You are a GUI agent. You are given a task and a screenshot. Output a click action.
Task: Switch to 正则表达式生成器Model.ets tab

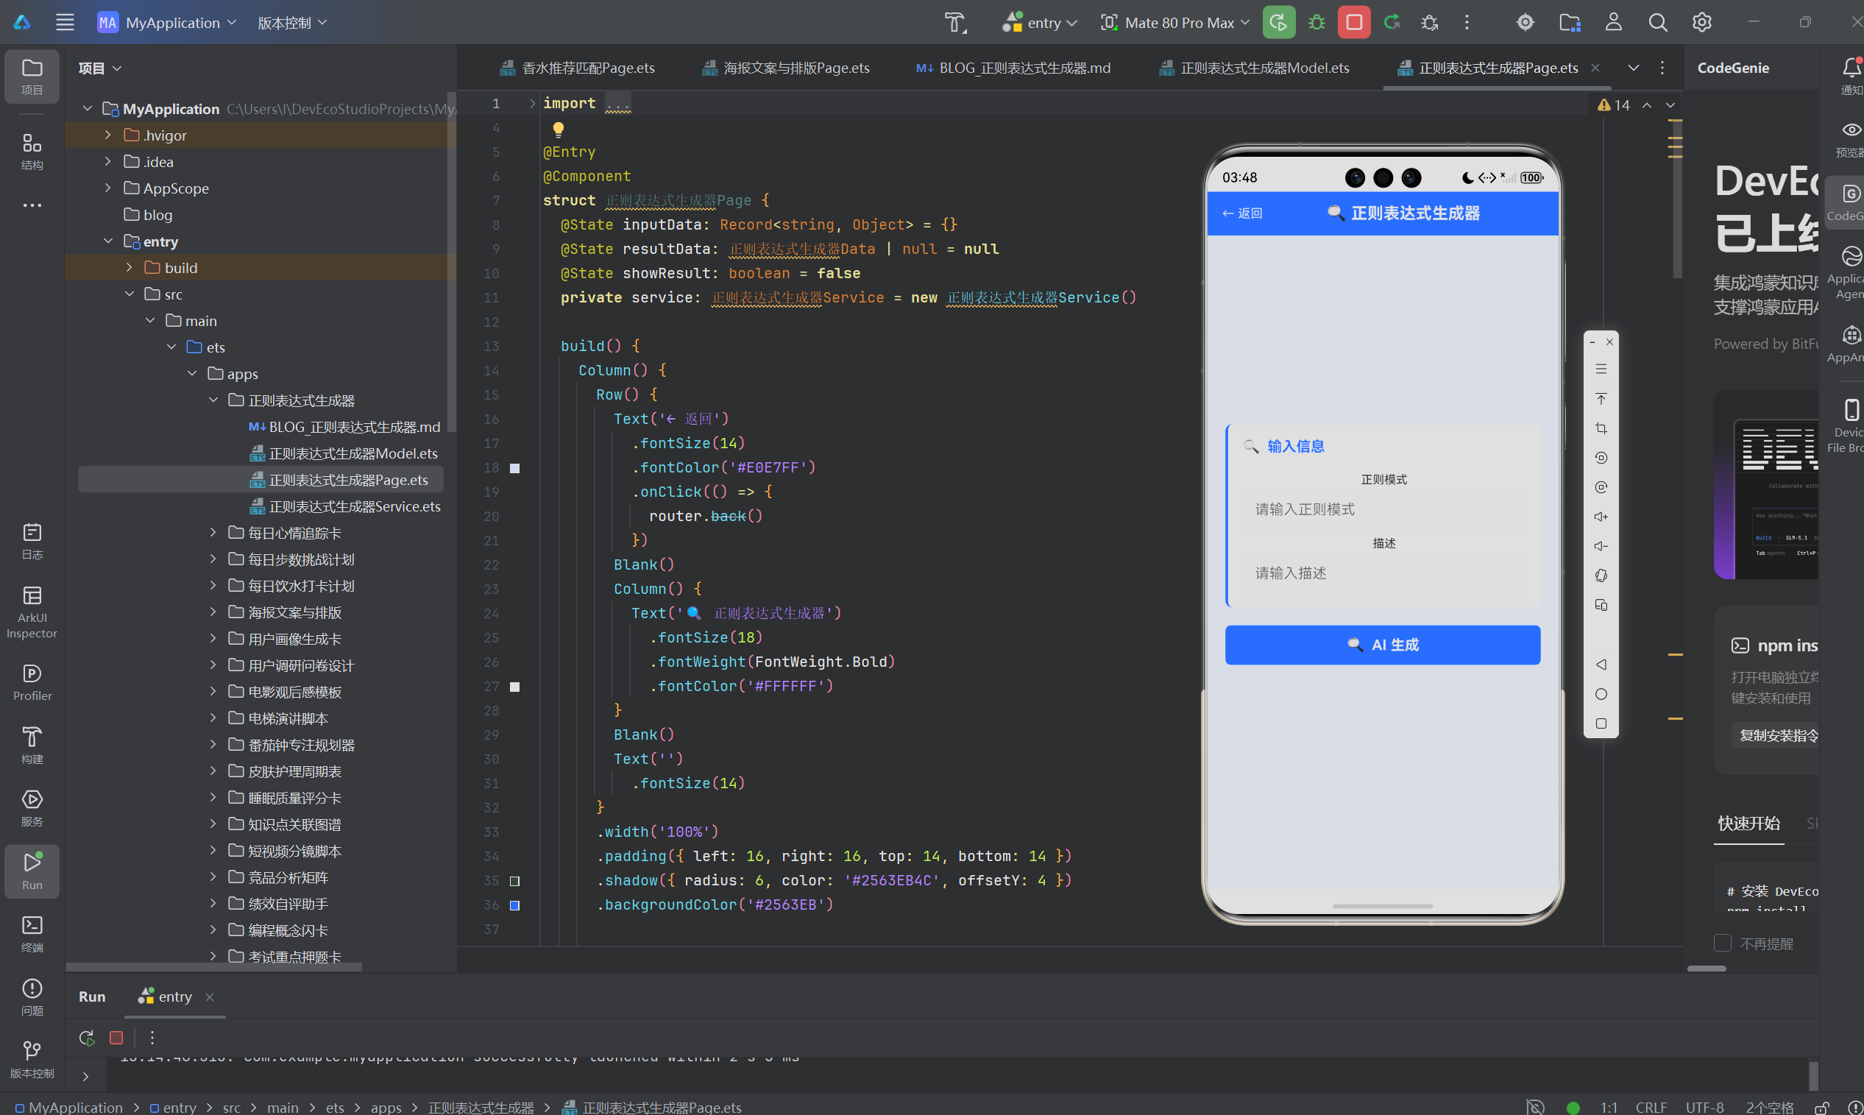1254,68
